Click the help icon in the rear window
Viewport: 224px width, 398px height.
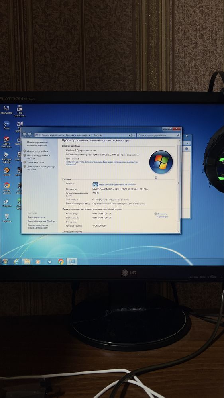(x=187, y=149)
